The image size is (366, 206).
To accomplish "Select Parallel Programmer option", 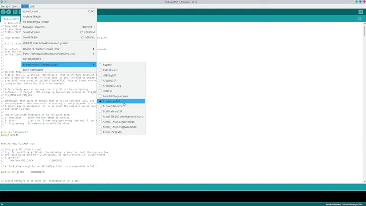I will click(x=121, y=96).
